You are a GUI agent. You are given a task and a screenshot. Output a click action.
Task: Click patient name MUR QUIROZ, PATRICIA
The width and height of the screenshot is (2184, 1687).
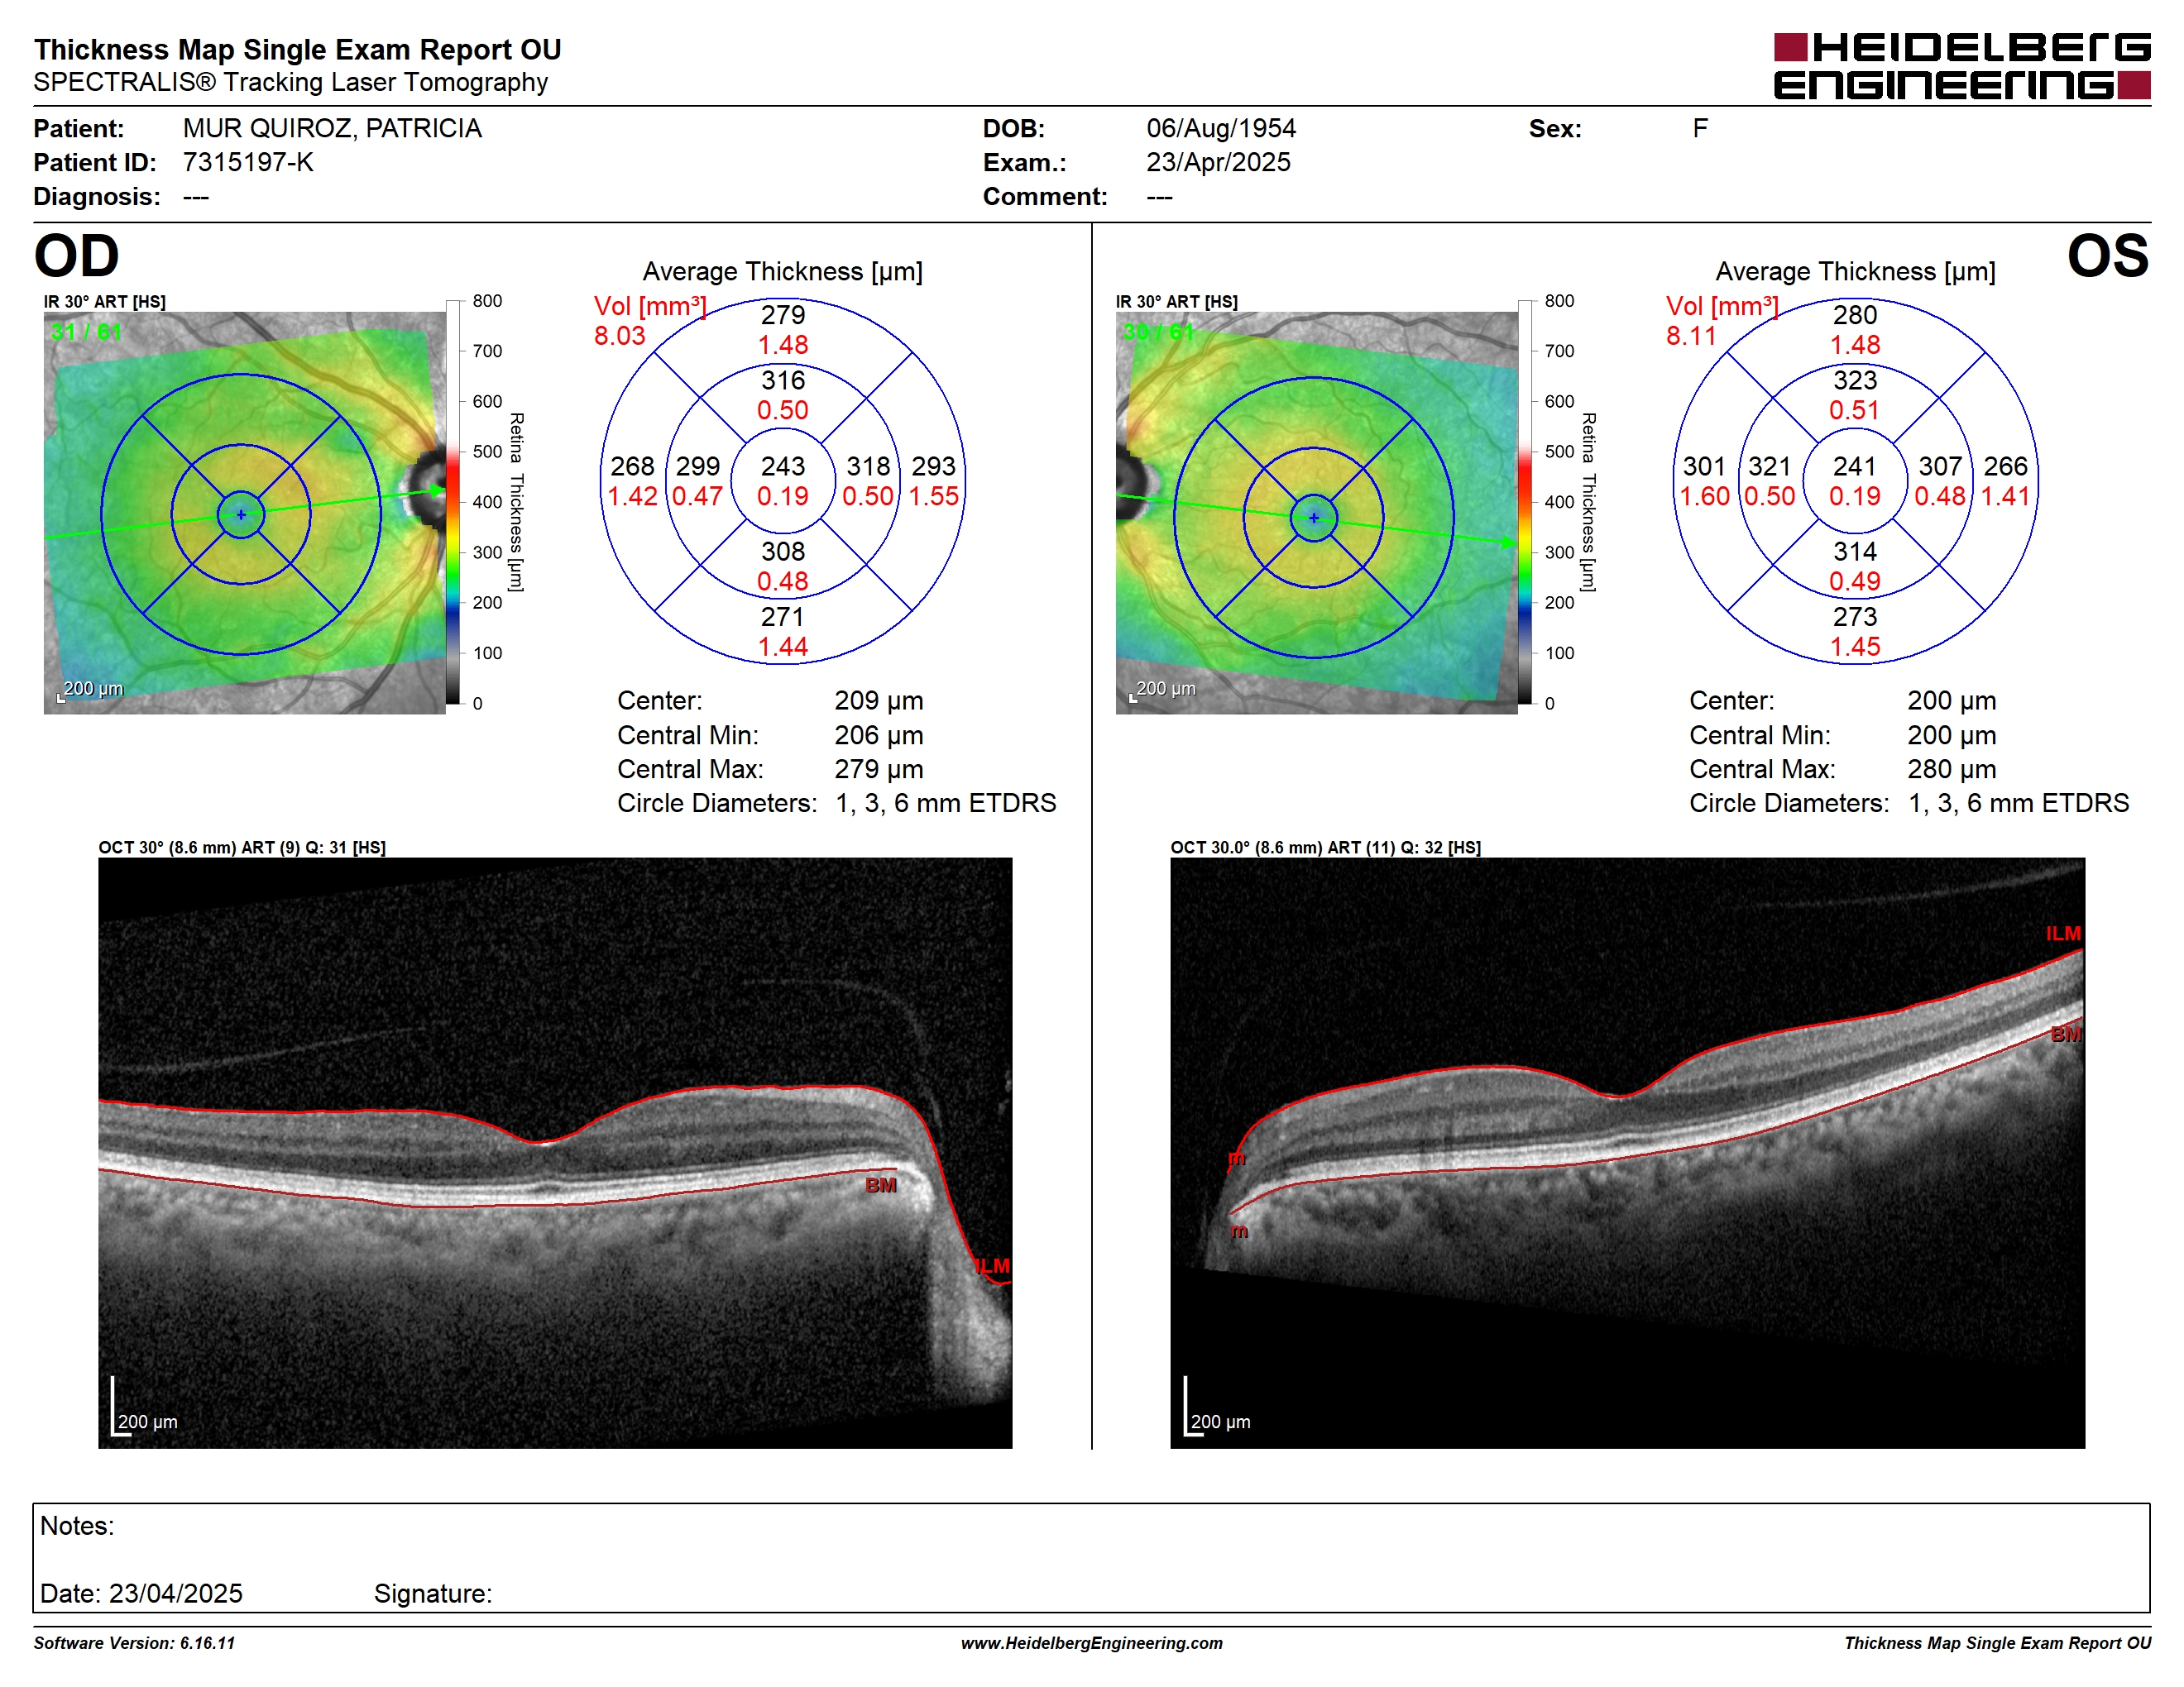332,129
